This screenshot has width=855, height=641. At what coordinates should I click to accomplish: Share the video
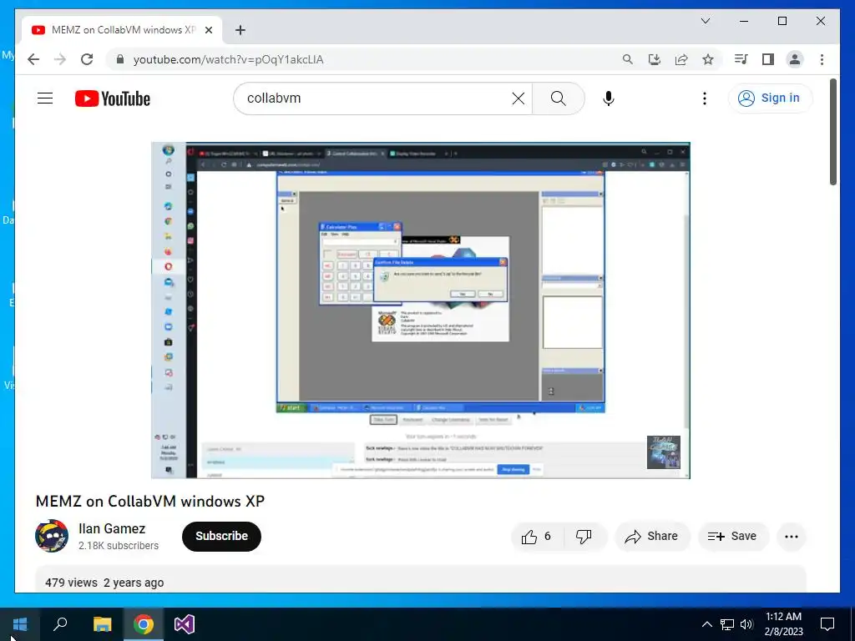pyautogui.click(x=652, y=537)
